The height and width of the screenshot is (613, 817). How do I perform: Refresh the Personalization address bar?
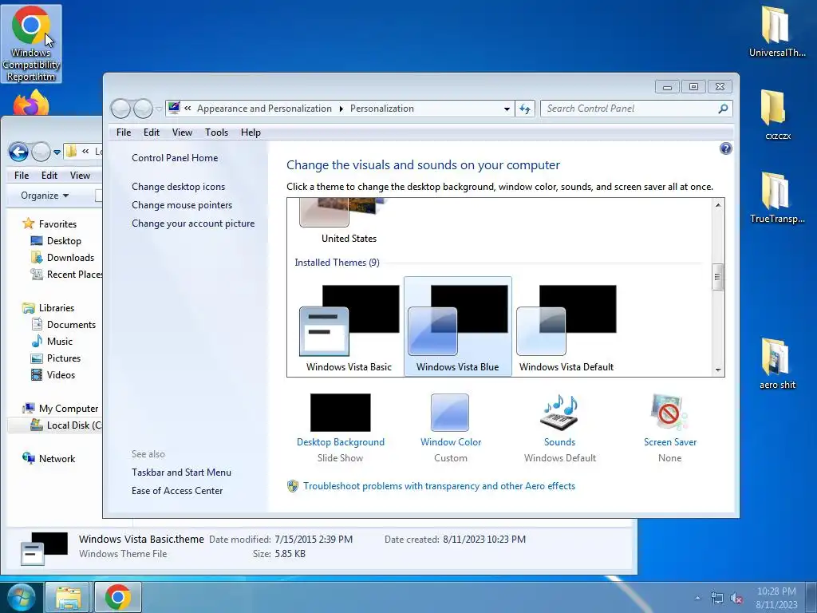click(x=525, y=109)
